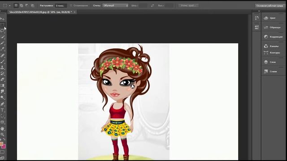The image size is (287, 161).
Task: Click Subtract from selection mode button
Action: click(27, 5)
